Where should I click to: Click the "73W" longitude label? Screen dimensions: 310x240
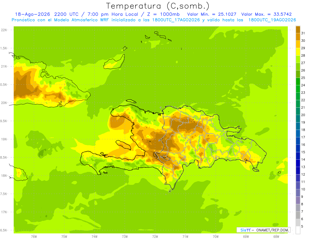pos(125,237)
